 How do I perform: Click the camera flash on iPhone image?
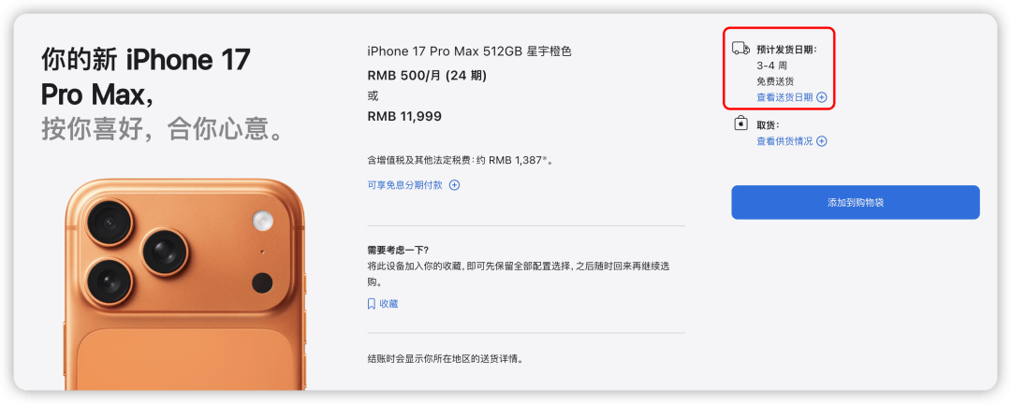(262, 221)
